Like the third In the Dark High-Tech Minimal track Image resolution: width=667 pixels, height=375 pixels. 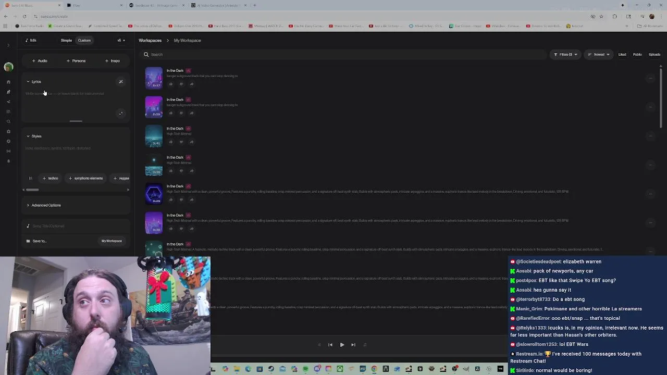171,142
